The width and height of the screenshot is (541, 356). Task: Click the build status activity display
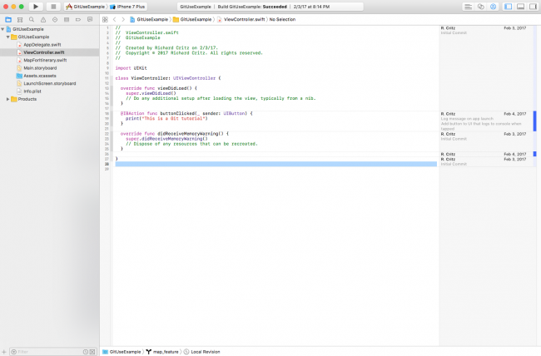point(270,7)
